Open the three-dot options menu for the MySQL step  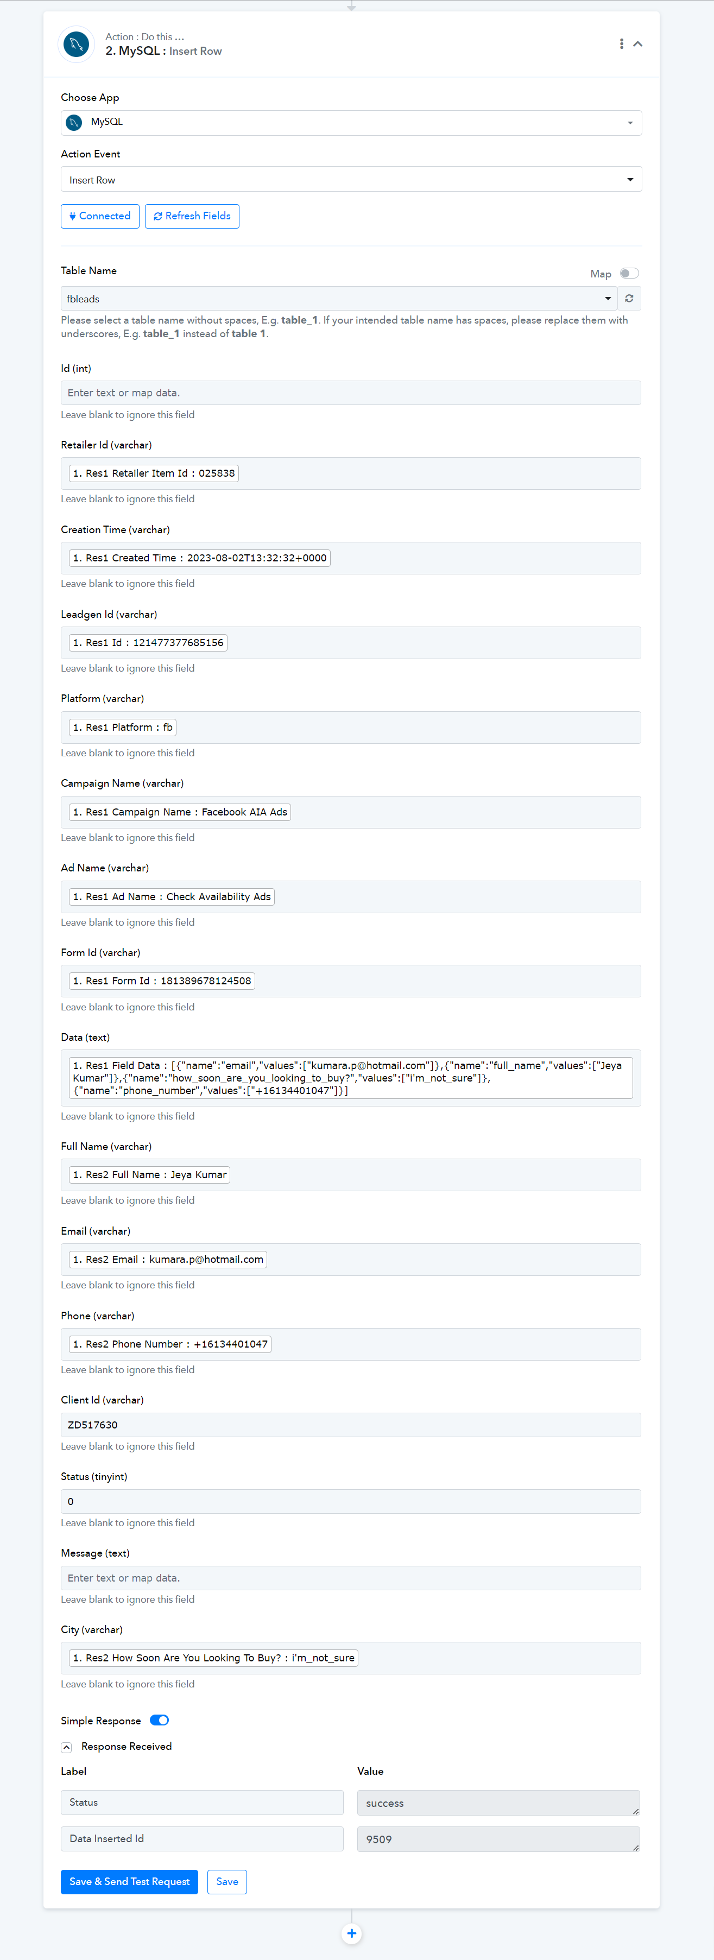click(x=622, y=44)
